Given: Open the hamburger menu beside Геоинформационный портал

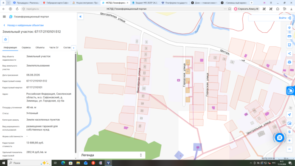Looking at the screenshot, I should pyautogui.click(x=4, y=17).
